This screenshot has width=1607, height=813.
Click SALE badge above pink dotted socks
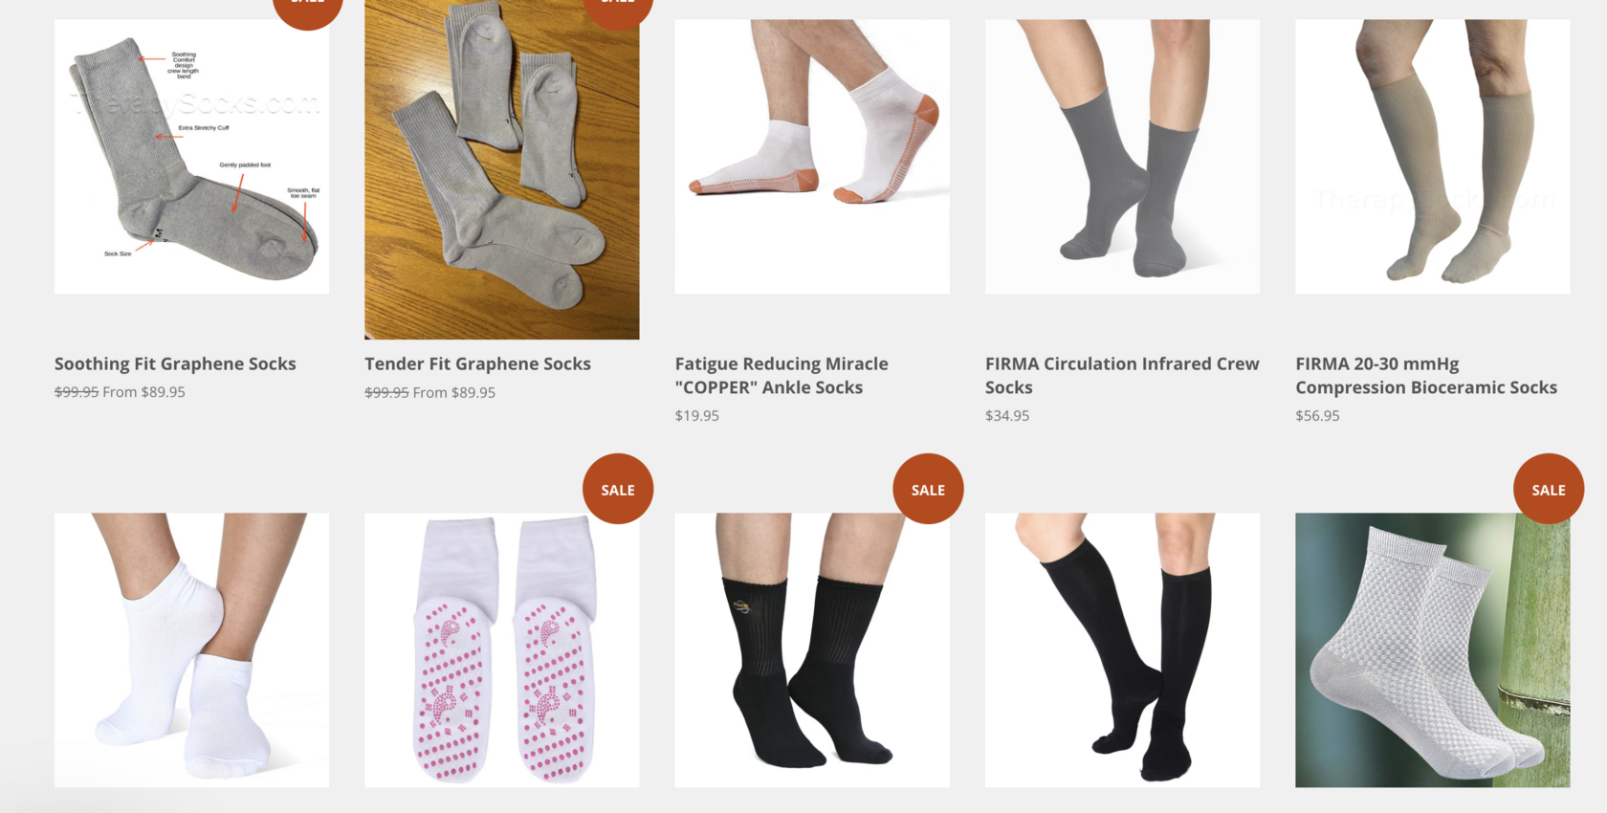(618, 489)
